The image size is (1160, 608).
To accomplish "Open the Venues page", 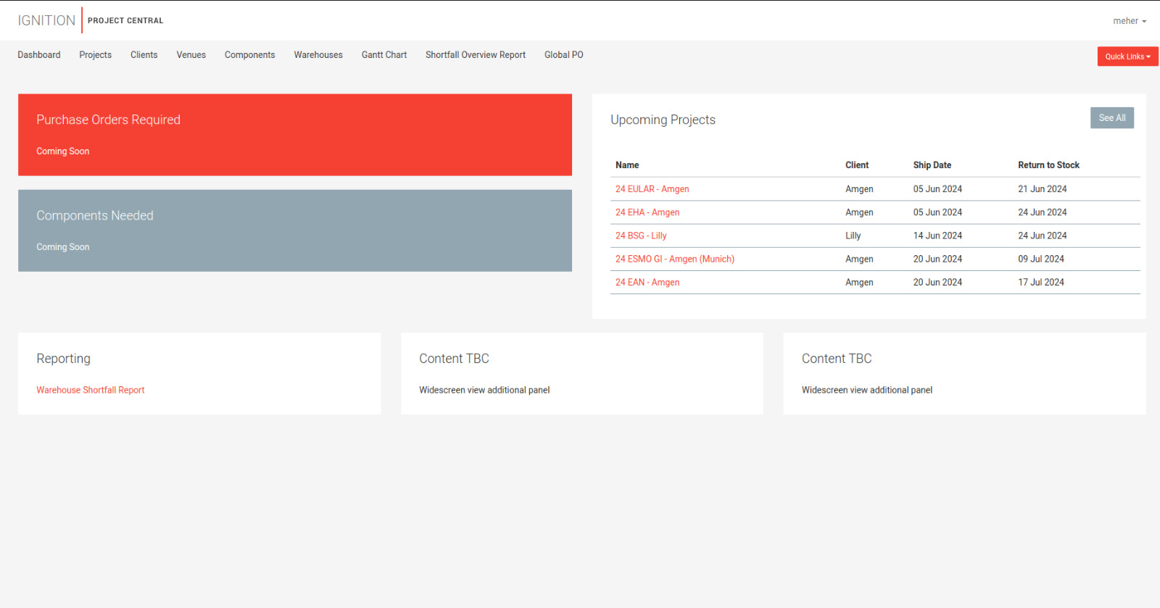I will click(x=191, y=55).
